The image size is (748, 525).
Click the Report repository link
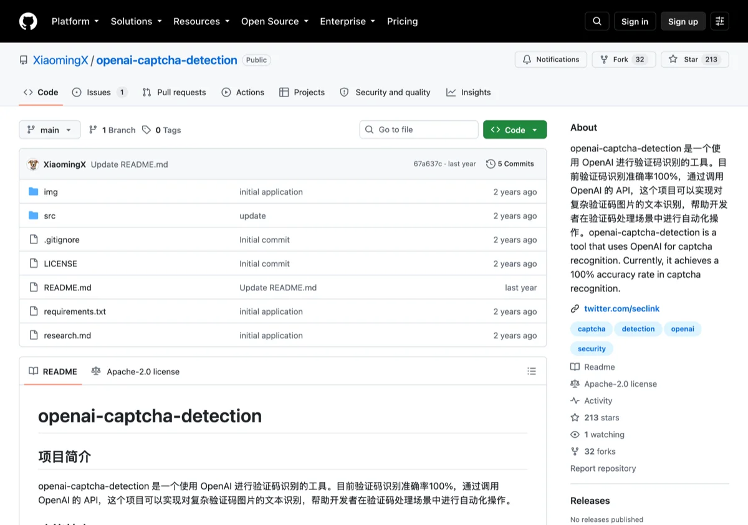tap(603, 468)
